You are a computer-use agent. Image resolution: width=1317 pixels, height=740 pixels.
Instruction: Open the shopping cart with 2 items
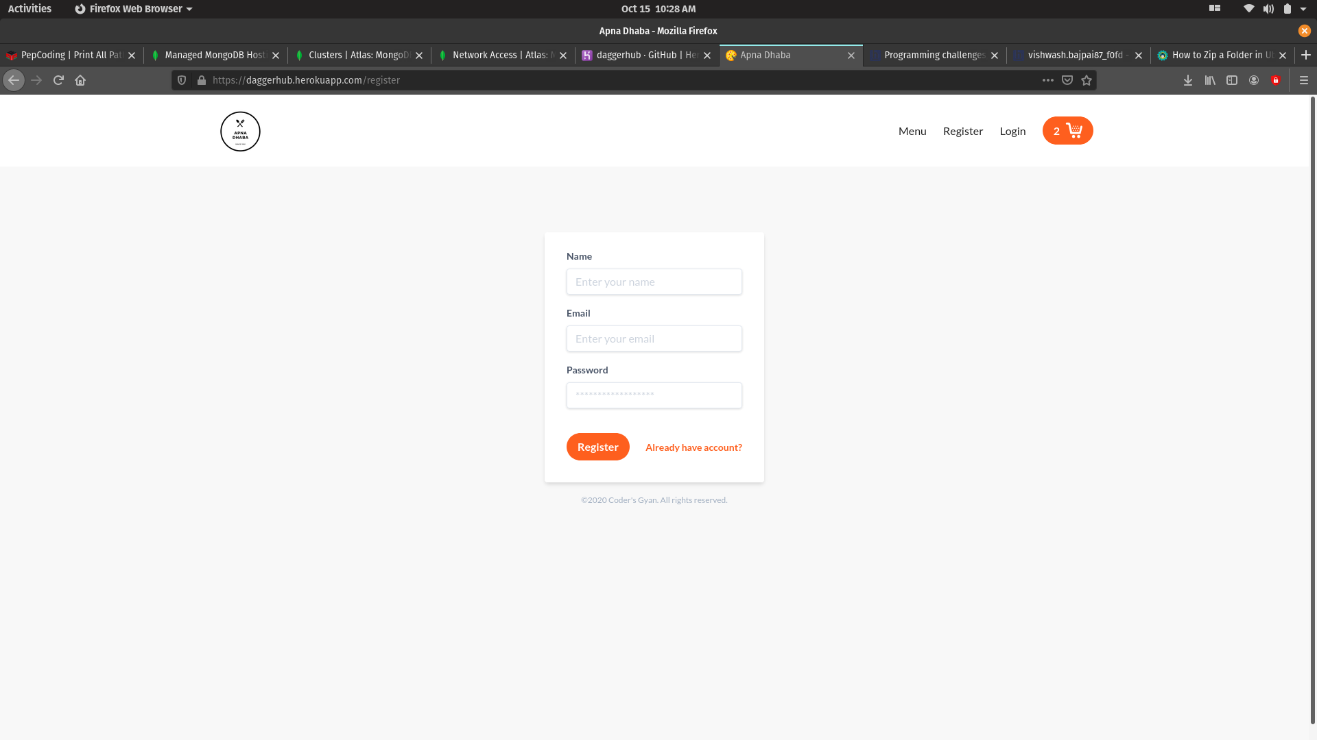(x=1067, y=131)
